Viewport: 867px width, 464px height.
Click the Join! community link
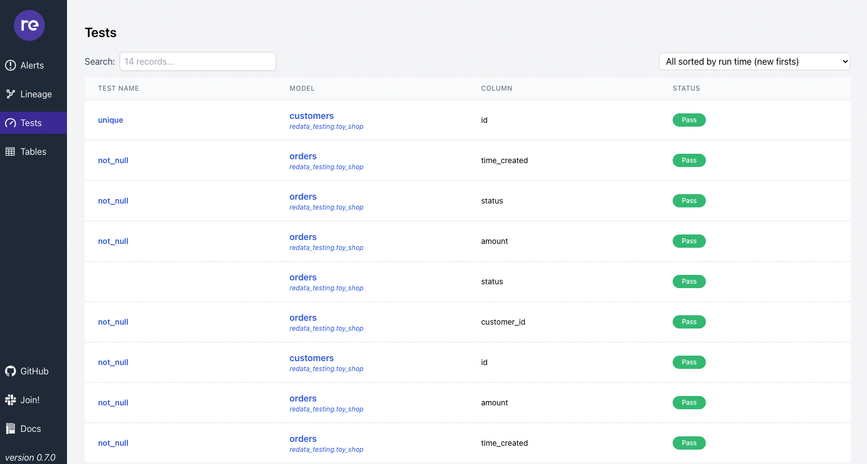[x=33, y=400]
